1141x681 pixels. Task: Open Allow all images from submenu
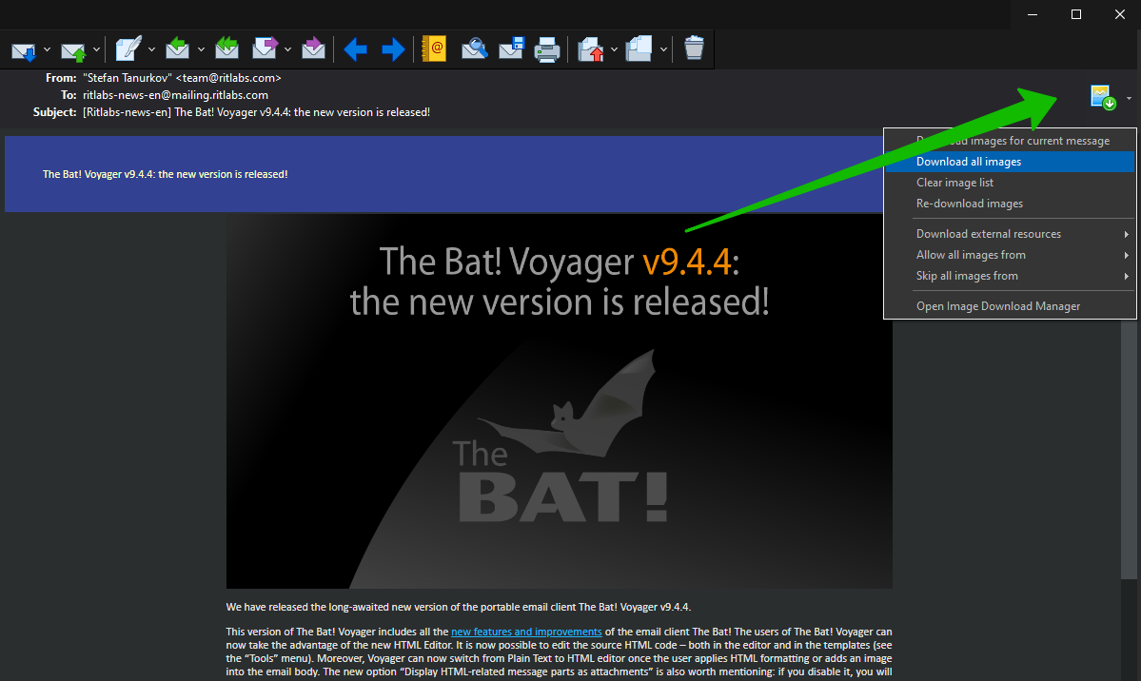coord(1010,255)
